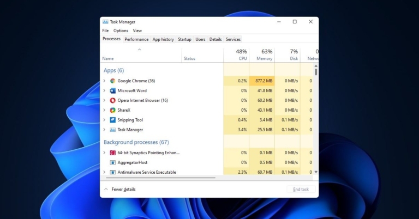Click the sort direction caret above Name
The height and width of the screenshot is (219, 419).
click(x=139, y=50)
